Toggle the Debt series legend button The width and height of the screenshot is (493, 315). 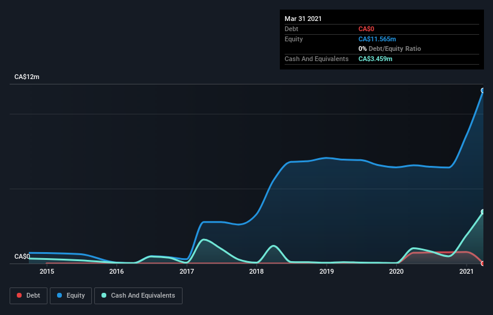28,296
